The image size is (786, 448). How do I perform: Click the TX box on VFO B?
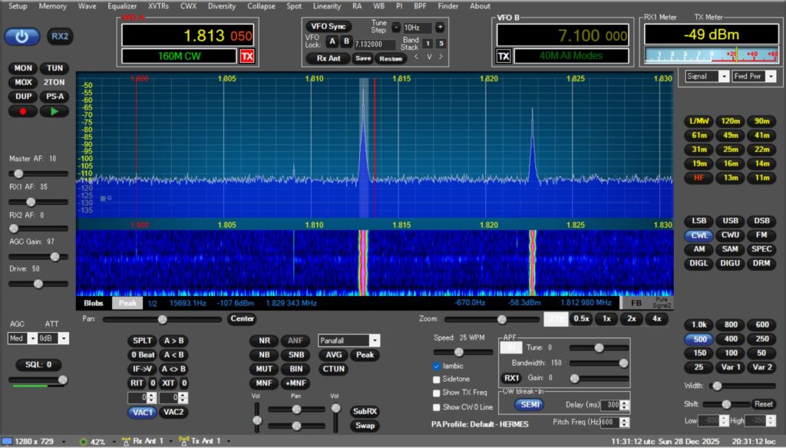[x=504, y=56]
